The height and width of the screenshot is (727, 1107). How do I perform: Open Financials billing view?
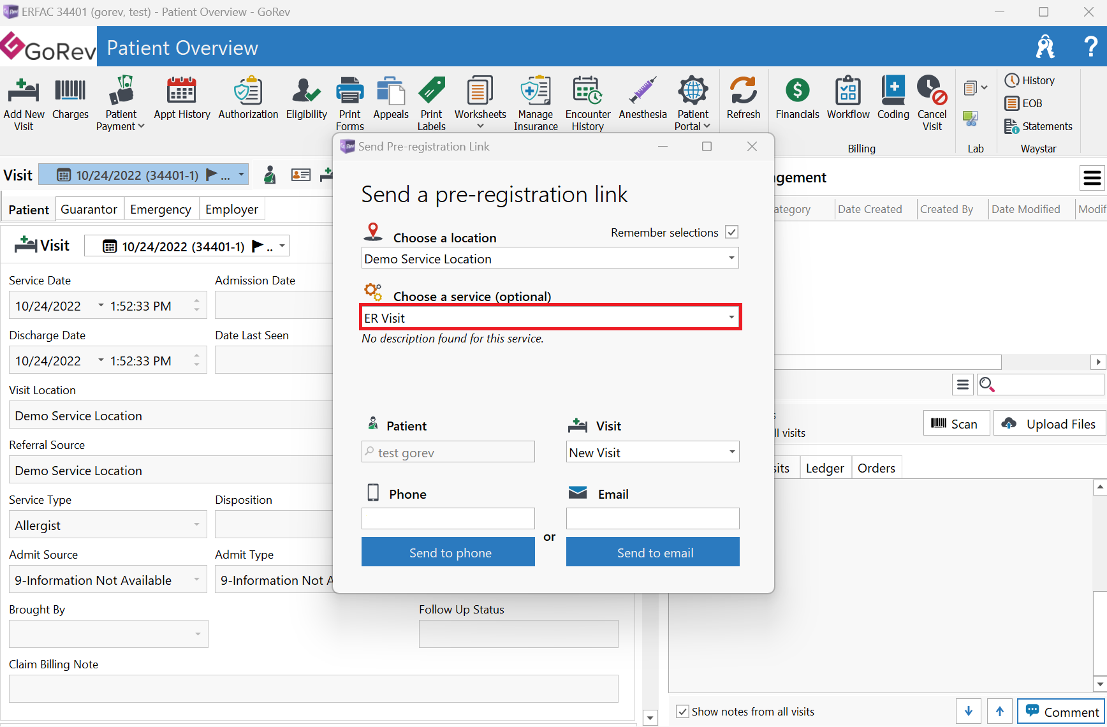pyautogui.click(x=797, y=98)
